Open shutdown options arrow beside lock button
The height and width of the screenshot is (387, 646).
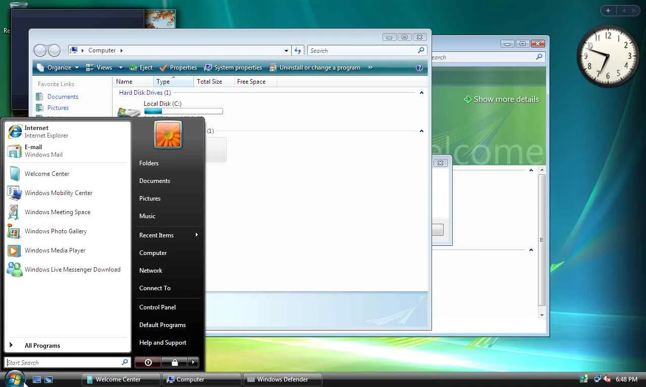(x=193, y=362)
